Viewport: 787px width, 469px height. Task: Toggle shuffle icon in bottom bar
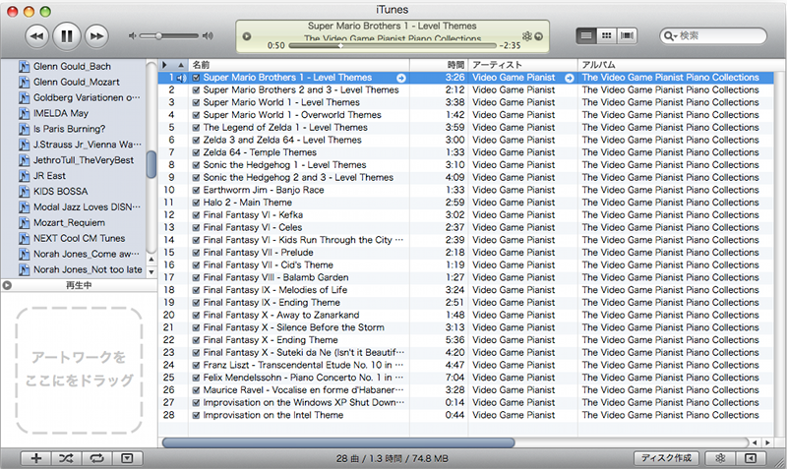pyautogui.click(x=66, y=458)
